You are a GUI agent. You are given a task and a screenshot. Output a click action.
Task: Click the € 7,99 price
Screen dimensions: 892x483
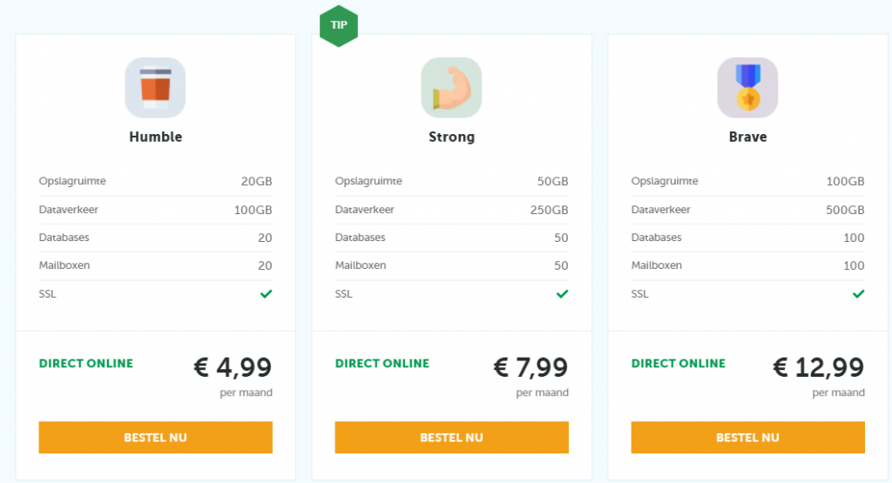(x=530, y=368)
